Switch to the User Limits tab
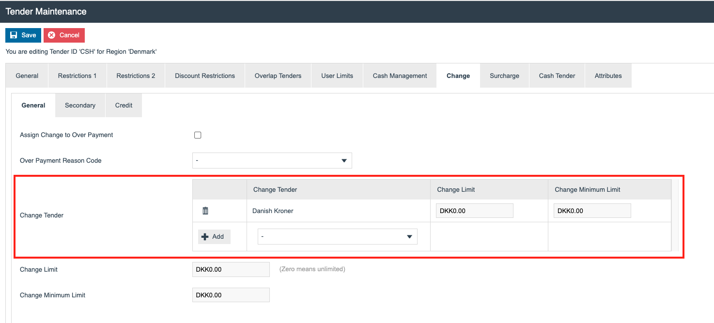Image resolution: width=714 pixels, height=323 pixels. [x=337, y=76]
